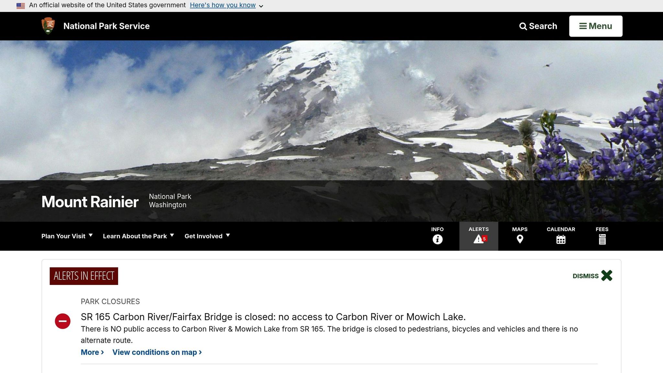Click the Mount Rainier banner photo
The image size is (663, 373).
(331, 110)
